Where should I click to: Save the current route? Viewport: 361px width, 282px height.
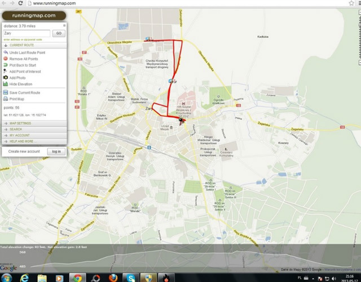(25, 92)
